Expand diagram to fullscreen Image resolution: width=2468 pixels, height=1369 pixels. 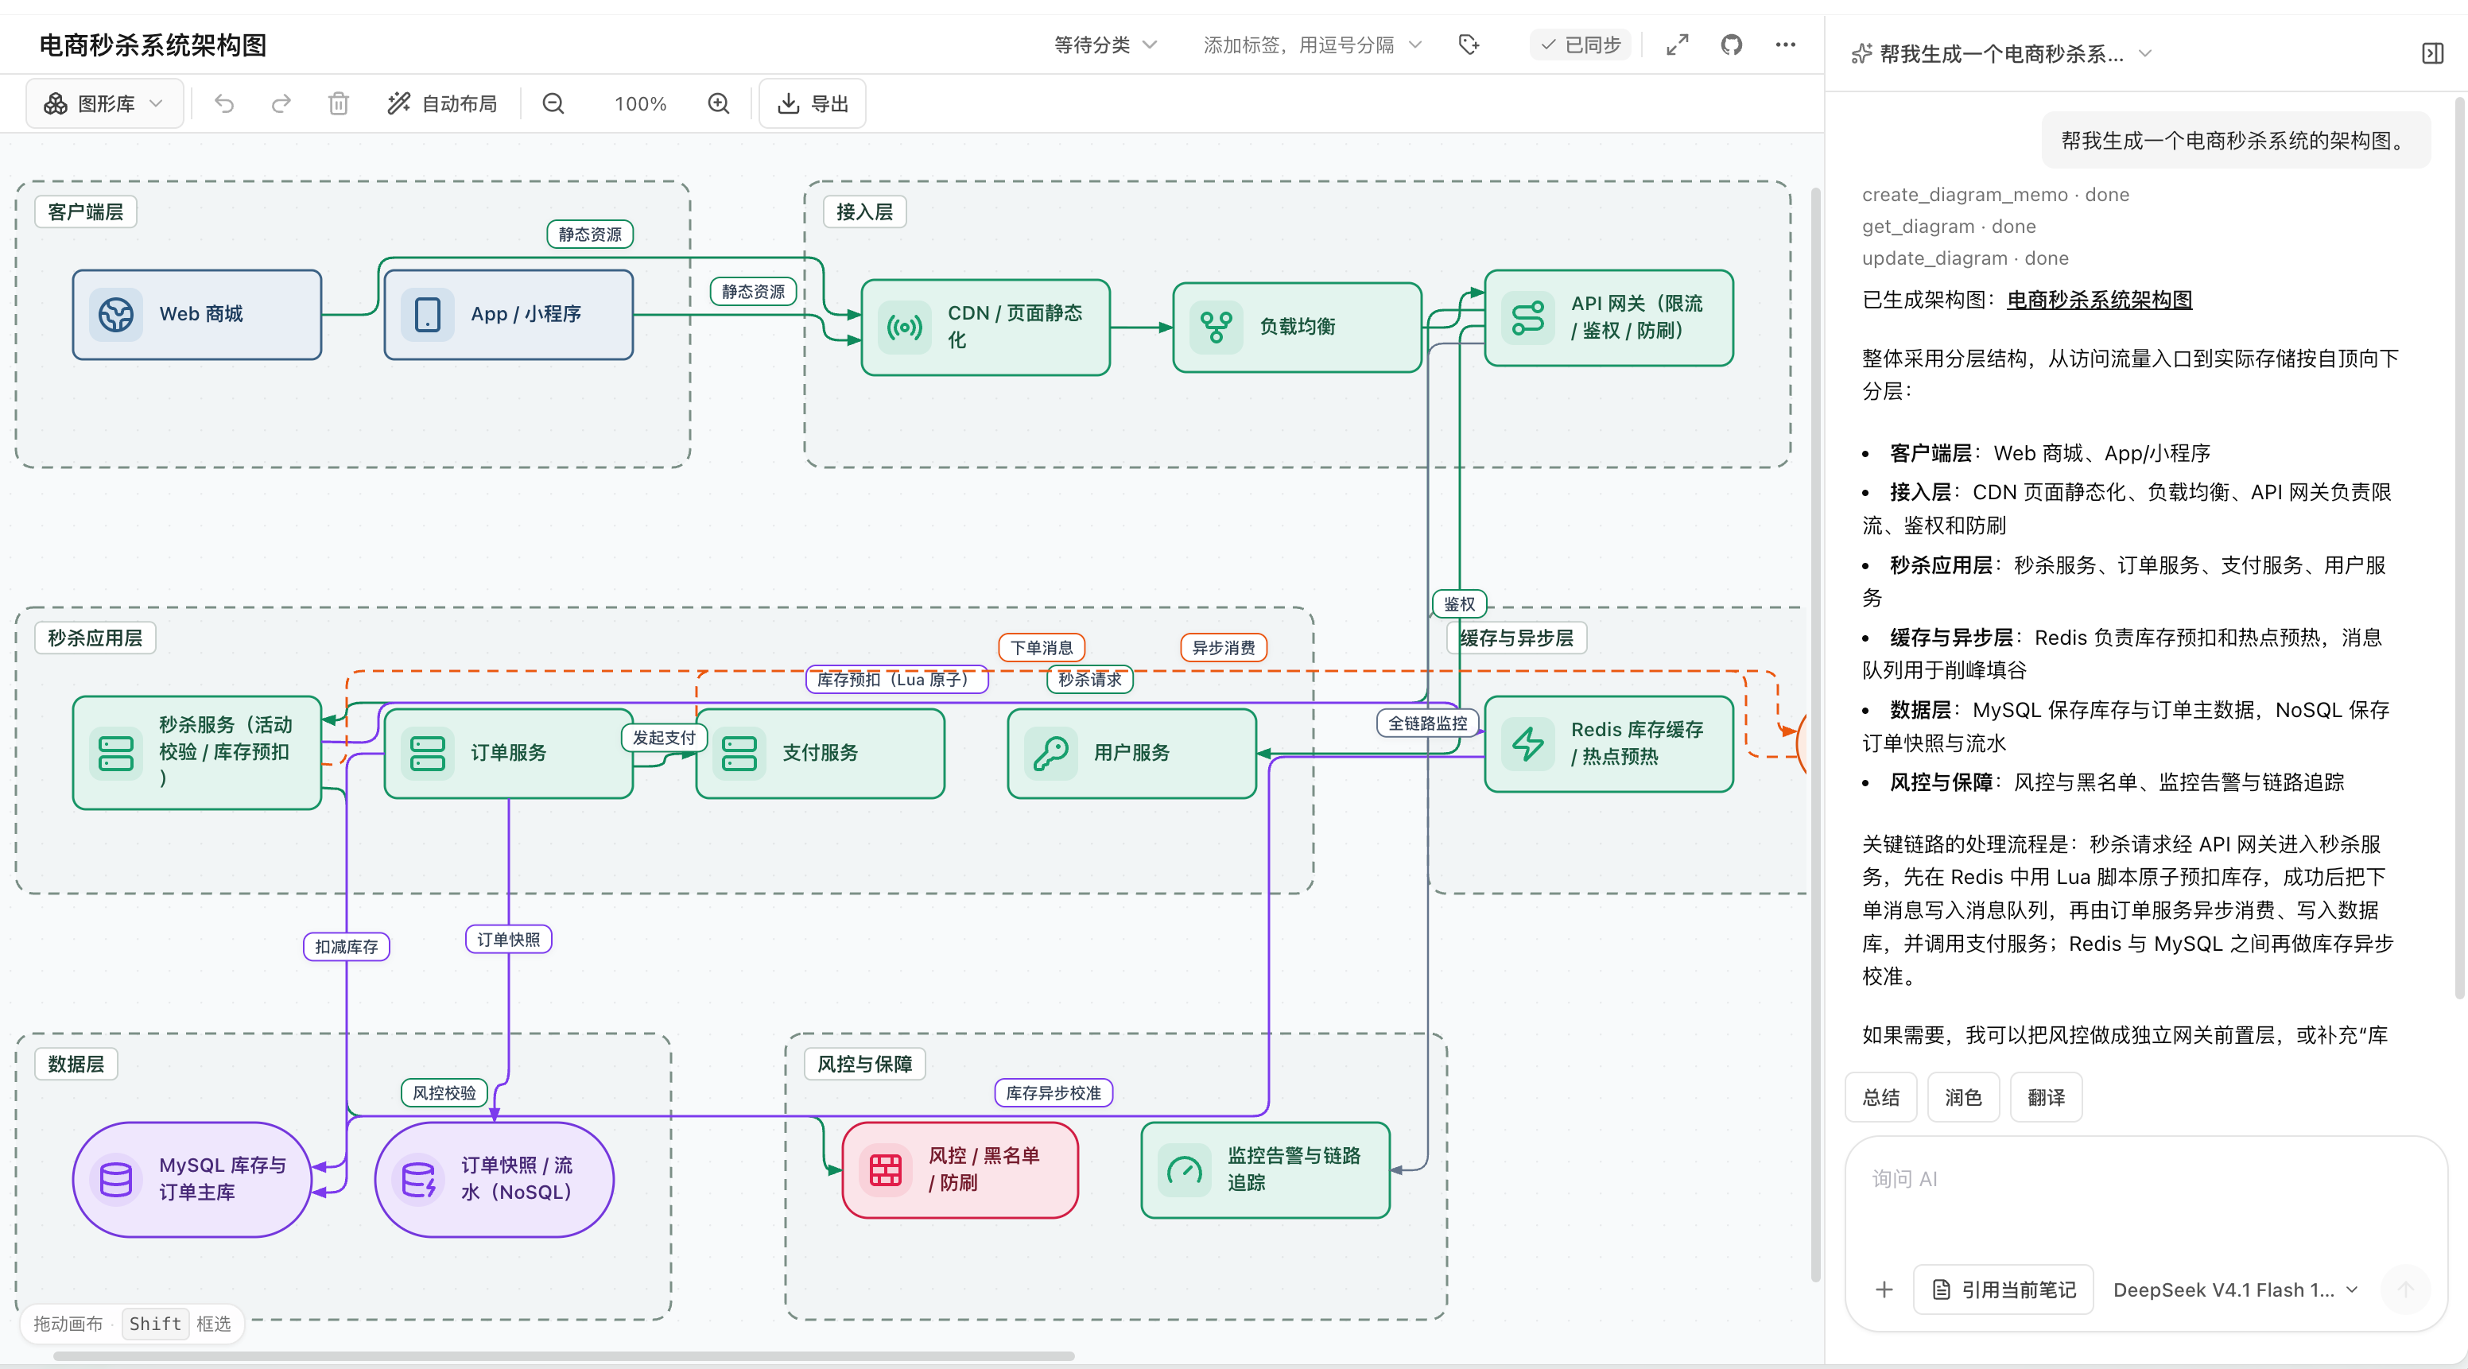point(1678,45)
